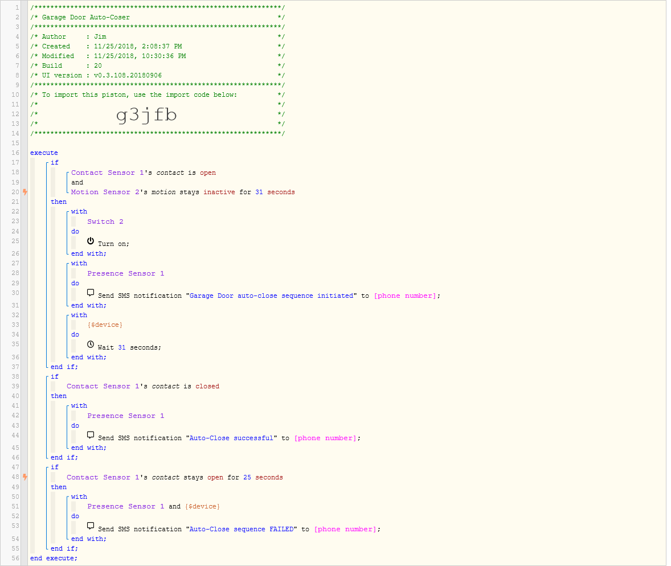This screenshot has width=671, height=566.
Task: Click the 'with' keyword on line 22
Action: (79, 212)
